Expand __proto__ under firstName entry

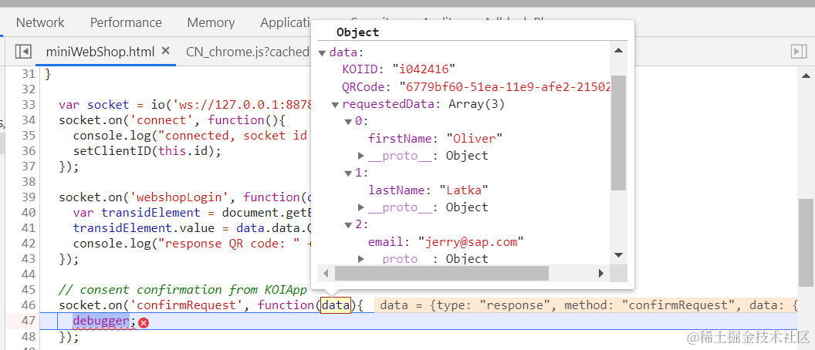coord(361,156)
